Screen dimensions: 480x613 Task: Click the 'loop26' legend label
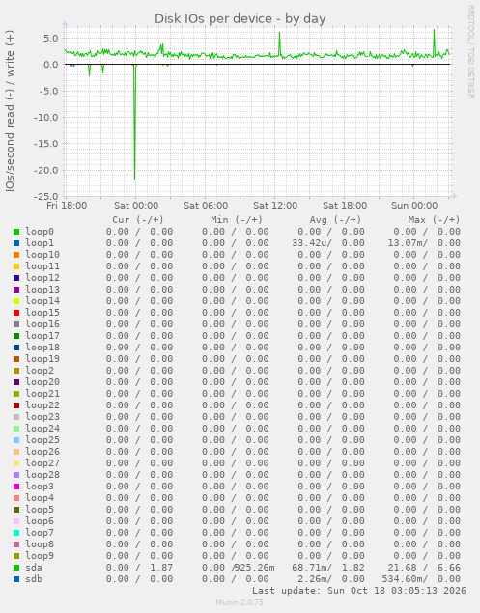pyautogui.click(x=42, y=452)
